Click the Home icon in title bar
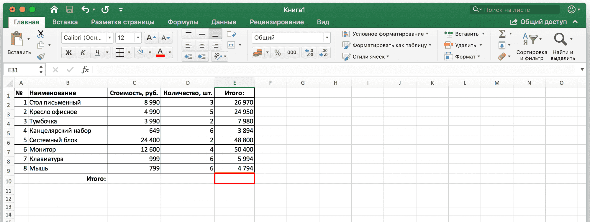This screenshot has width=590, height=222. pos(54,10)
